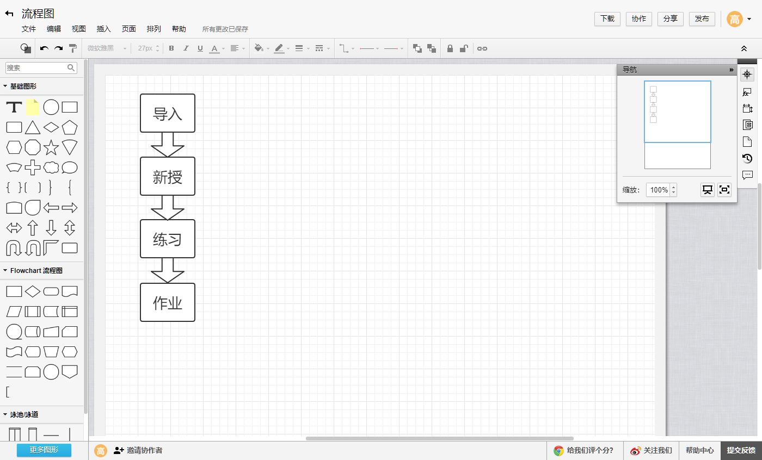The width and height of the screenshot is (762, 460).
Task: Open the 排列 menu
Action: coord(154,29)
